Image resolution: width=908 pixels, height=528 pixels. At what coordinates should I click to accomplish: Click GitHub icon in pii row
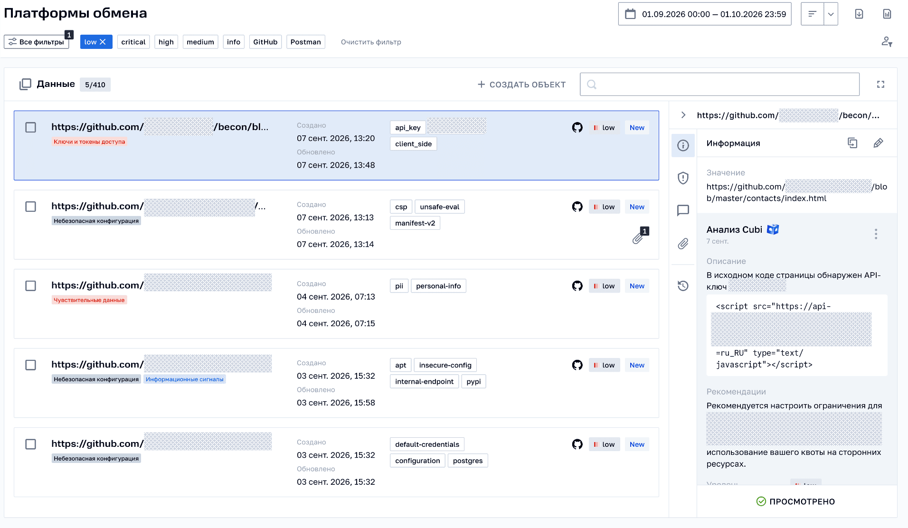[577, 286]
